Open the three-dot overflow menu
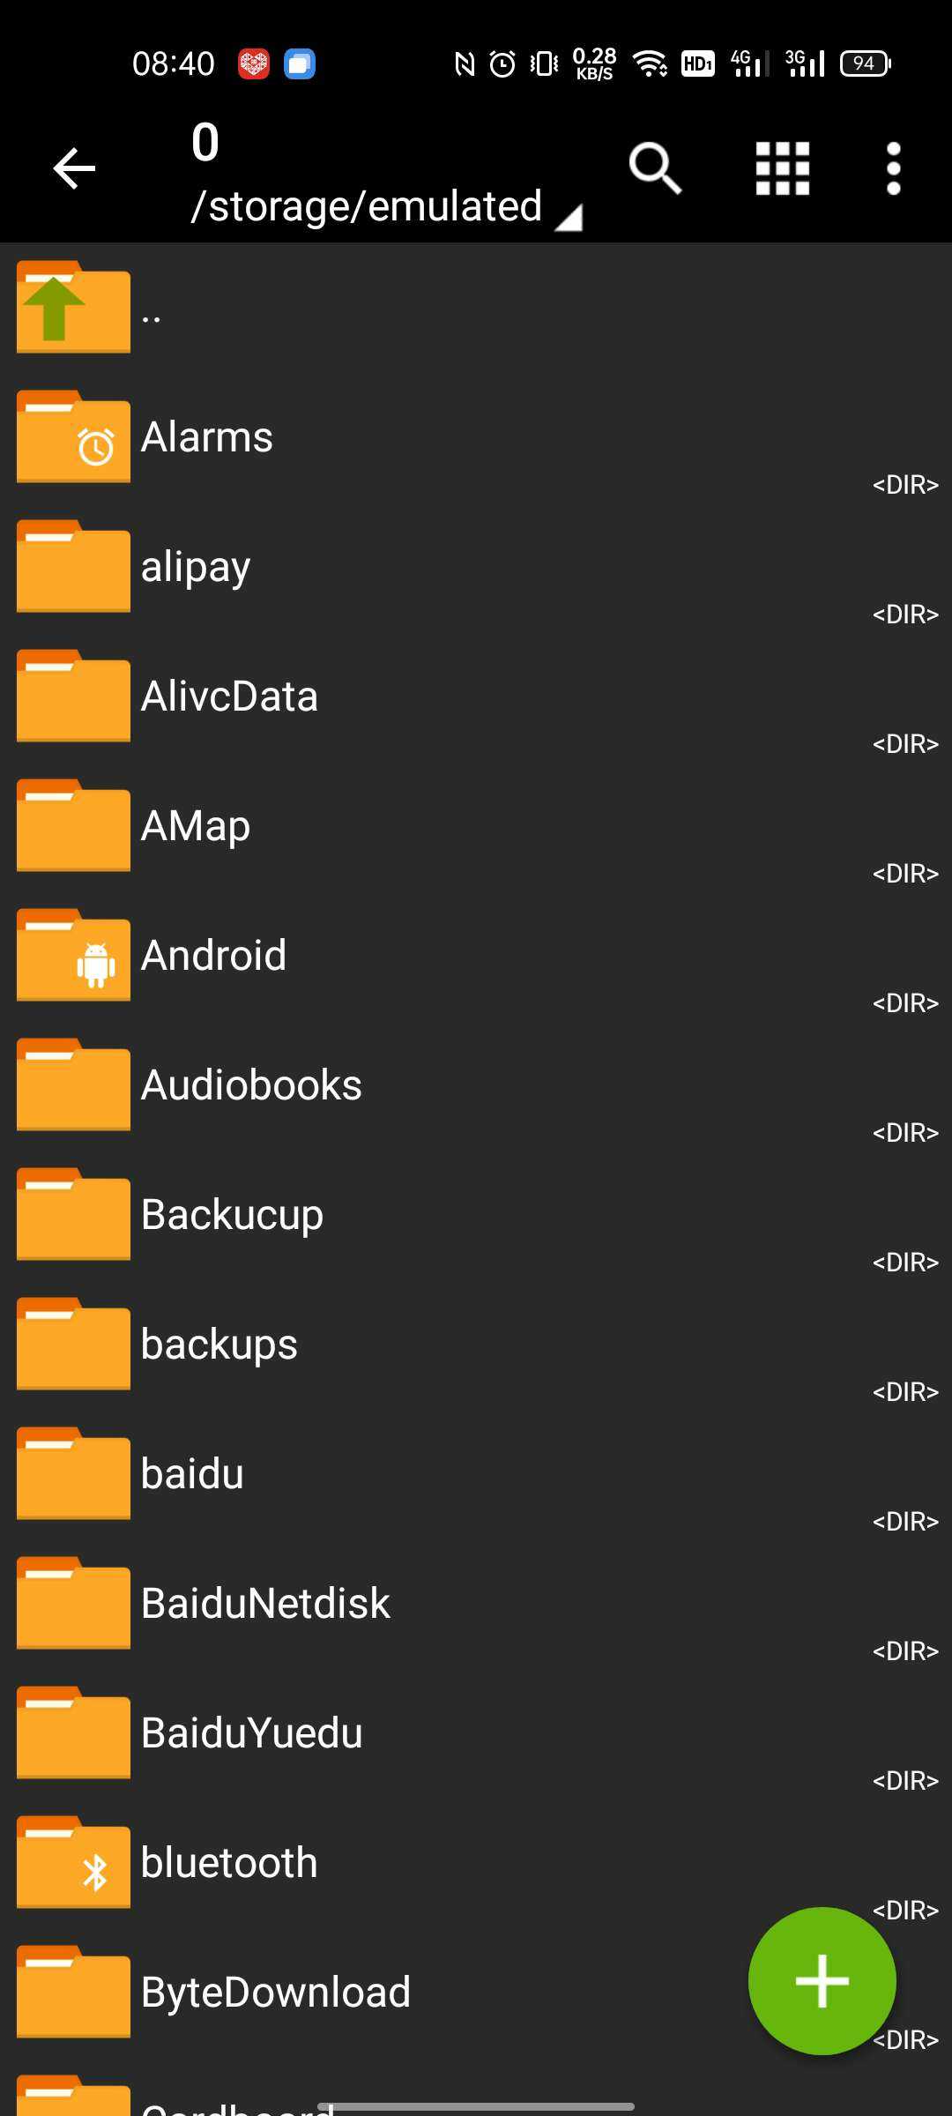The image size is (952, 2116). pos(893,168)
